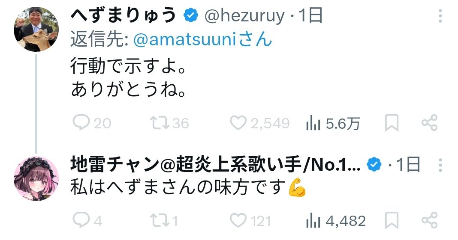The image size is (458, 240).
Task: Bookmark the 地雷チャン tweet
Action: coord(391,220)
